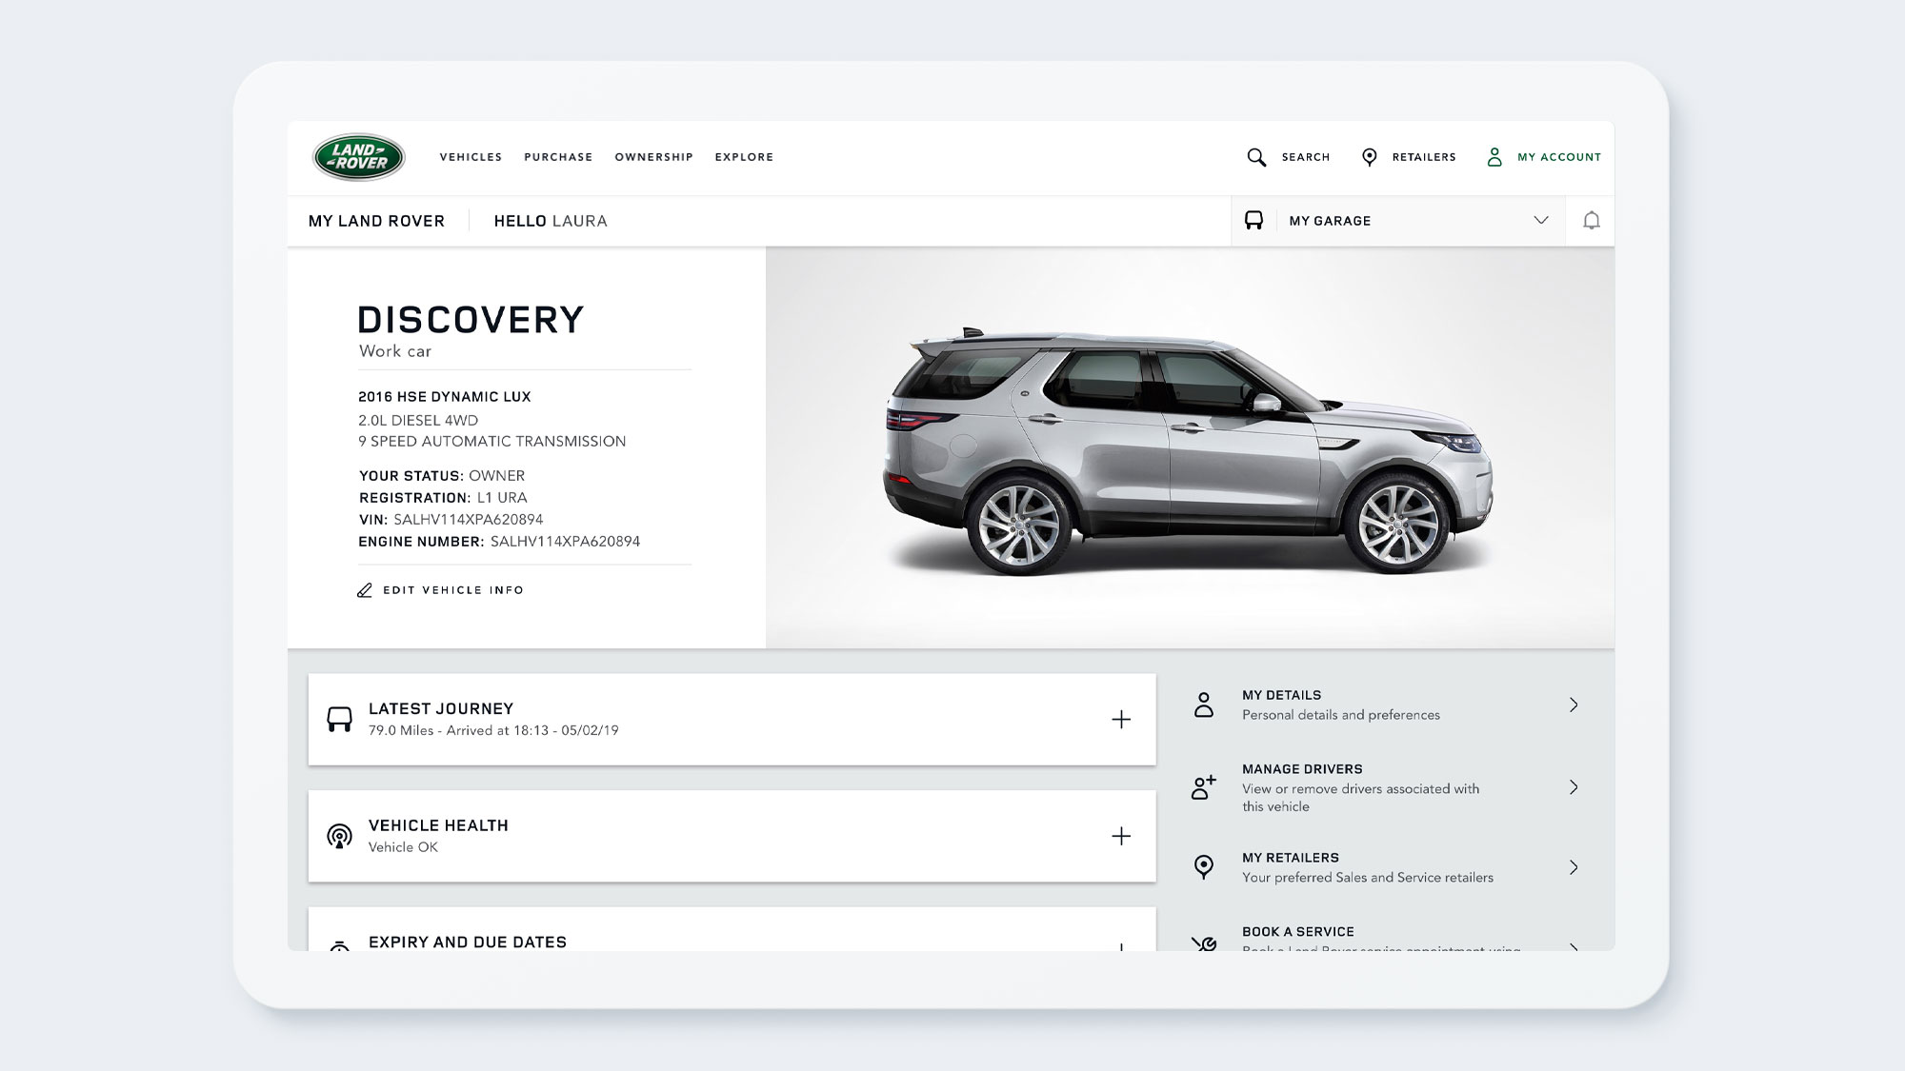Image resolution: width=1905 pixels, height=1071 pixels.
Task: Click the My Garage car icon
Action: 1253,221
